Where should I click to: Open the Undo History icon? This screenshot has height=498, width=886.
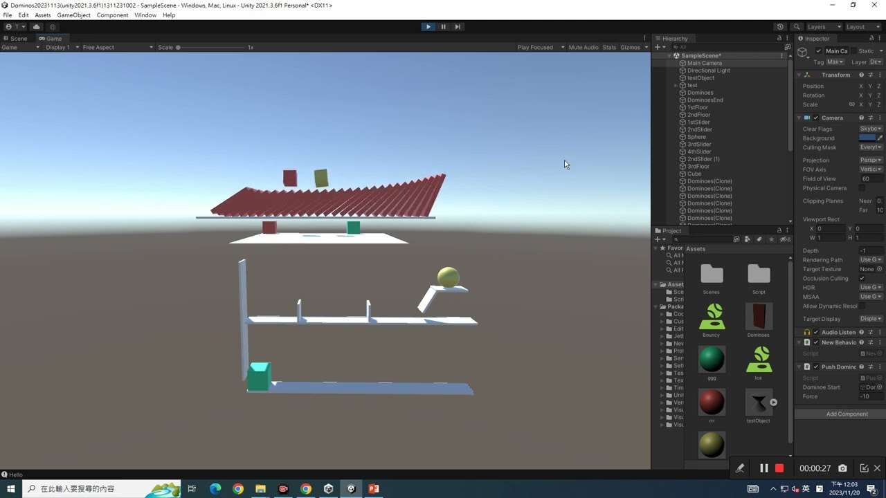click(x=780, y=27)
